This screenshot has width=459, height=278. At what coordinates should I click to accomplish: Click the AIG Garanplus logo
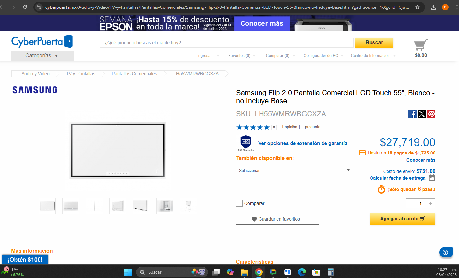click(246, 143)
